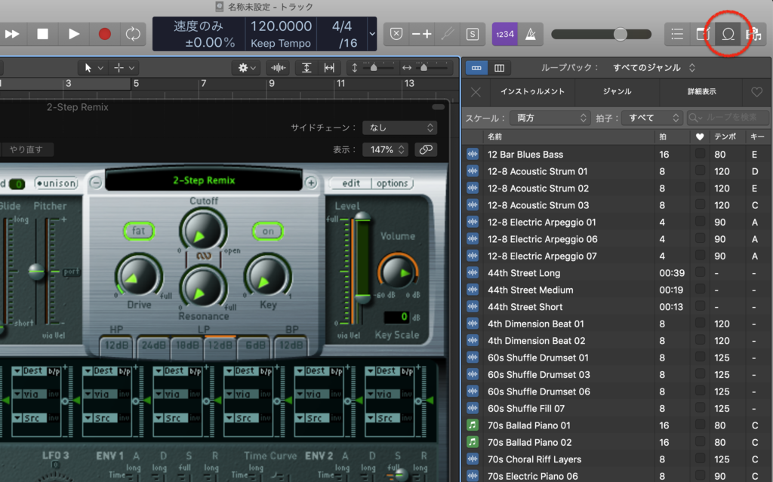The height and width of the screenshot is (482, 773).
Task: Click the favorites heart filter icon
Action: (756, 92)
